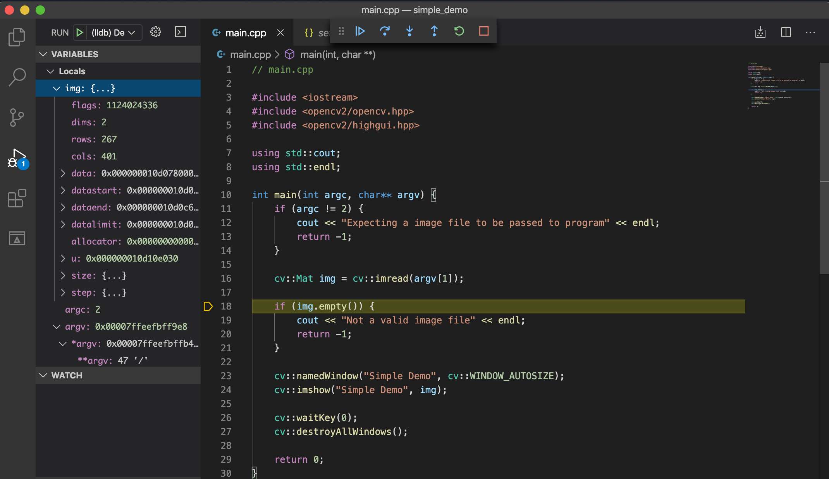Open the Search view in the activity bar
Viewport: 829px width, 479px height.
[x=17, y=77]
